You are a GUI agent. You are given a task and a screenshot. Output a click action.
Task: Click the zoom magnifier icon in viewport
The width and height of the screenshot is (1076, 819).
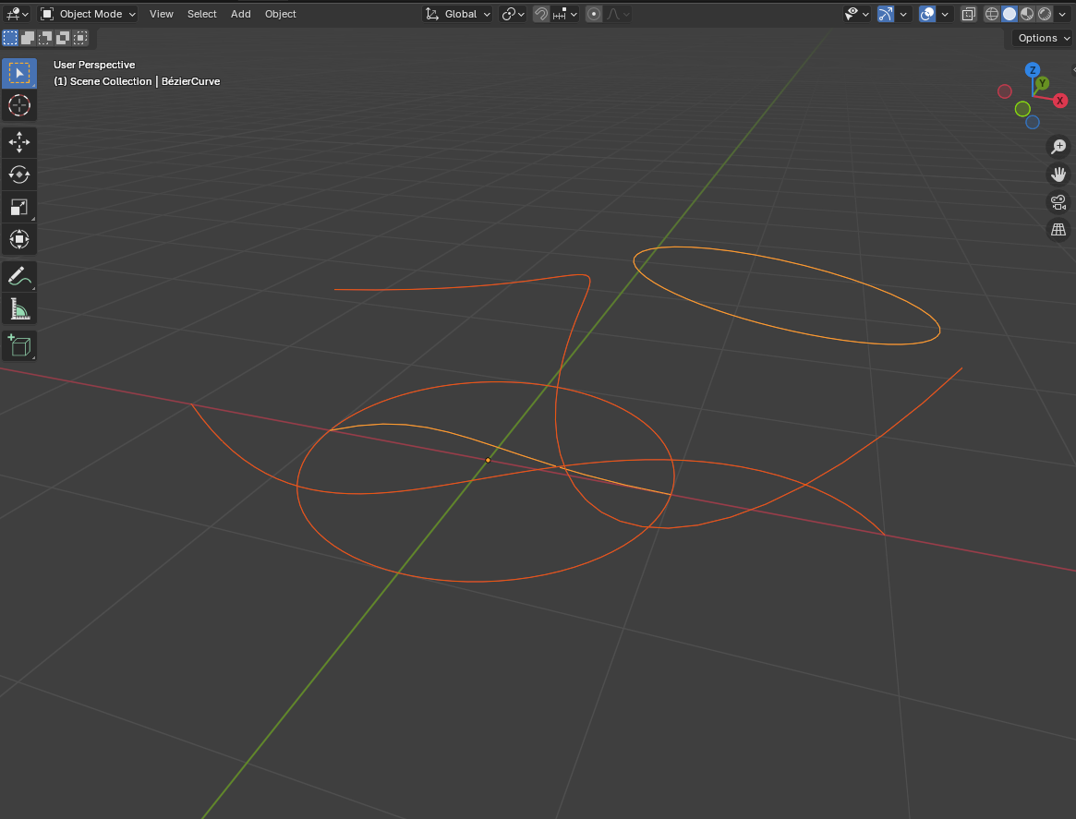(1058, 146)
